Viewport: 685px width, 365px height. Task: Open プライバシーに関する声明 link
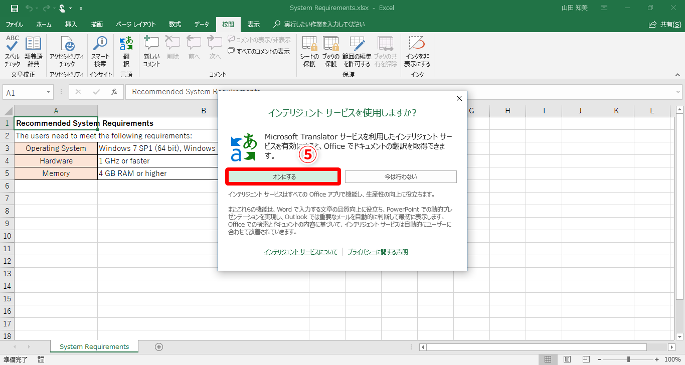378,252
